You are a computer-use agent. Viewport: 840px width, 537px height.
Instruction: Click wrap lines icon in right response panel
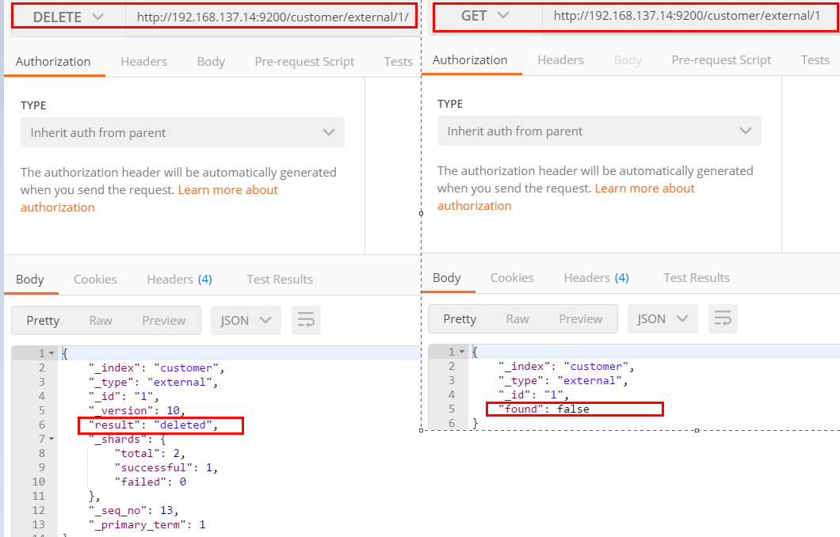(723, 318)
